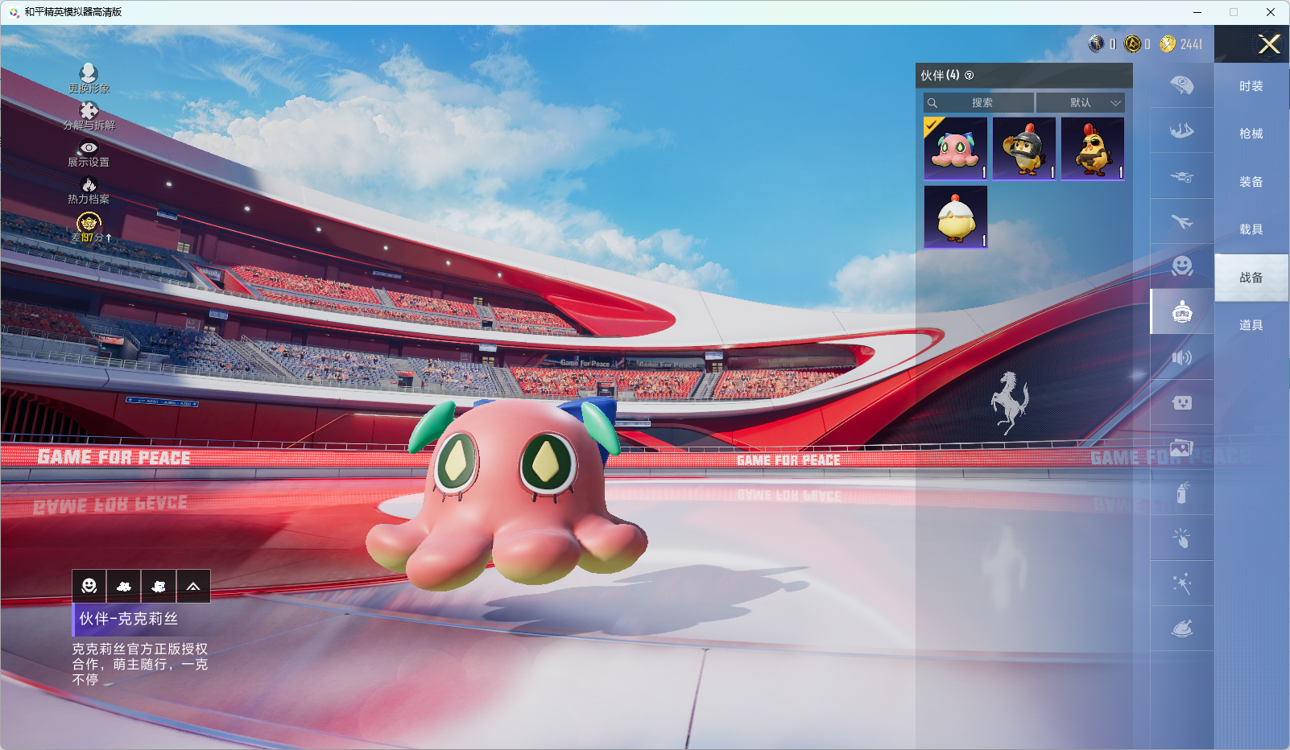The image size is (1290, 750).
Task: Open the 热力档案 flame icon
Action: click(x=89, y=184)
